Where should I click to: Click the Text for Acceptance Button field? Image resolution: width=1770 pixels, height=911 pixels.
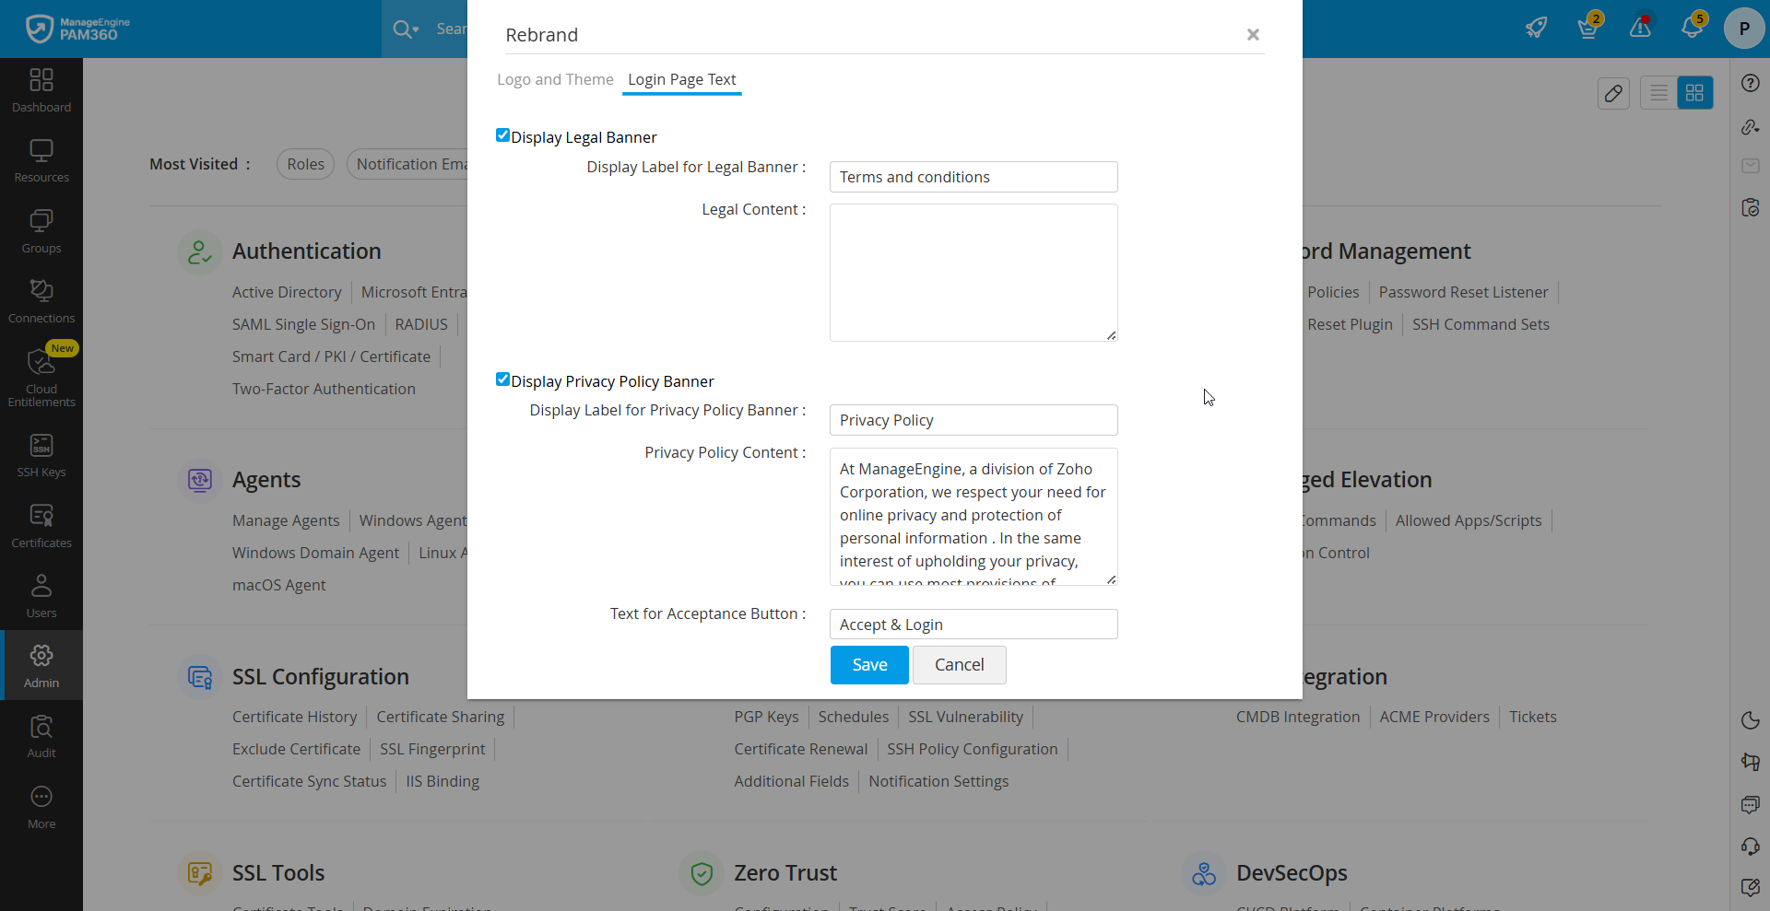pos(973,624)
